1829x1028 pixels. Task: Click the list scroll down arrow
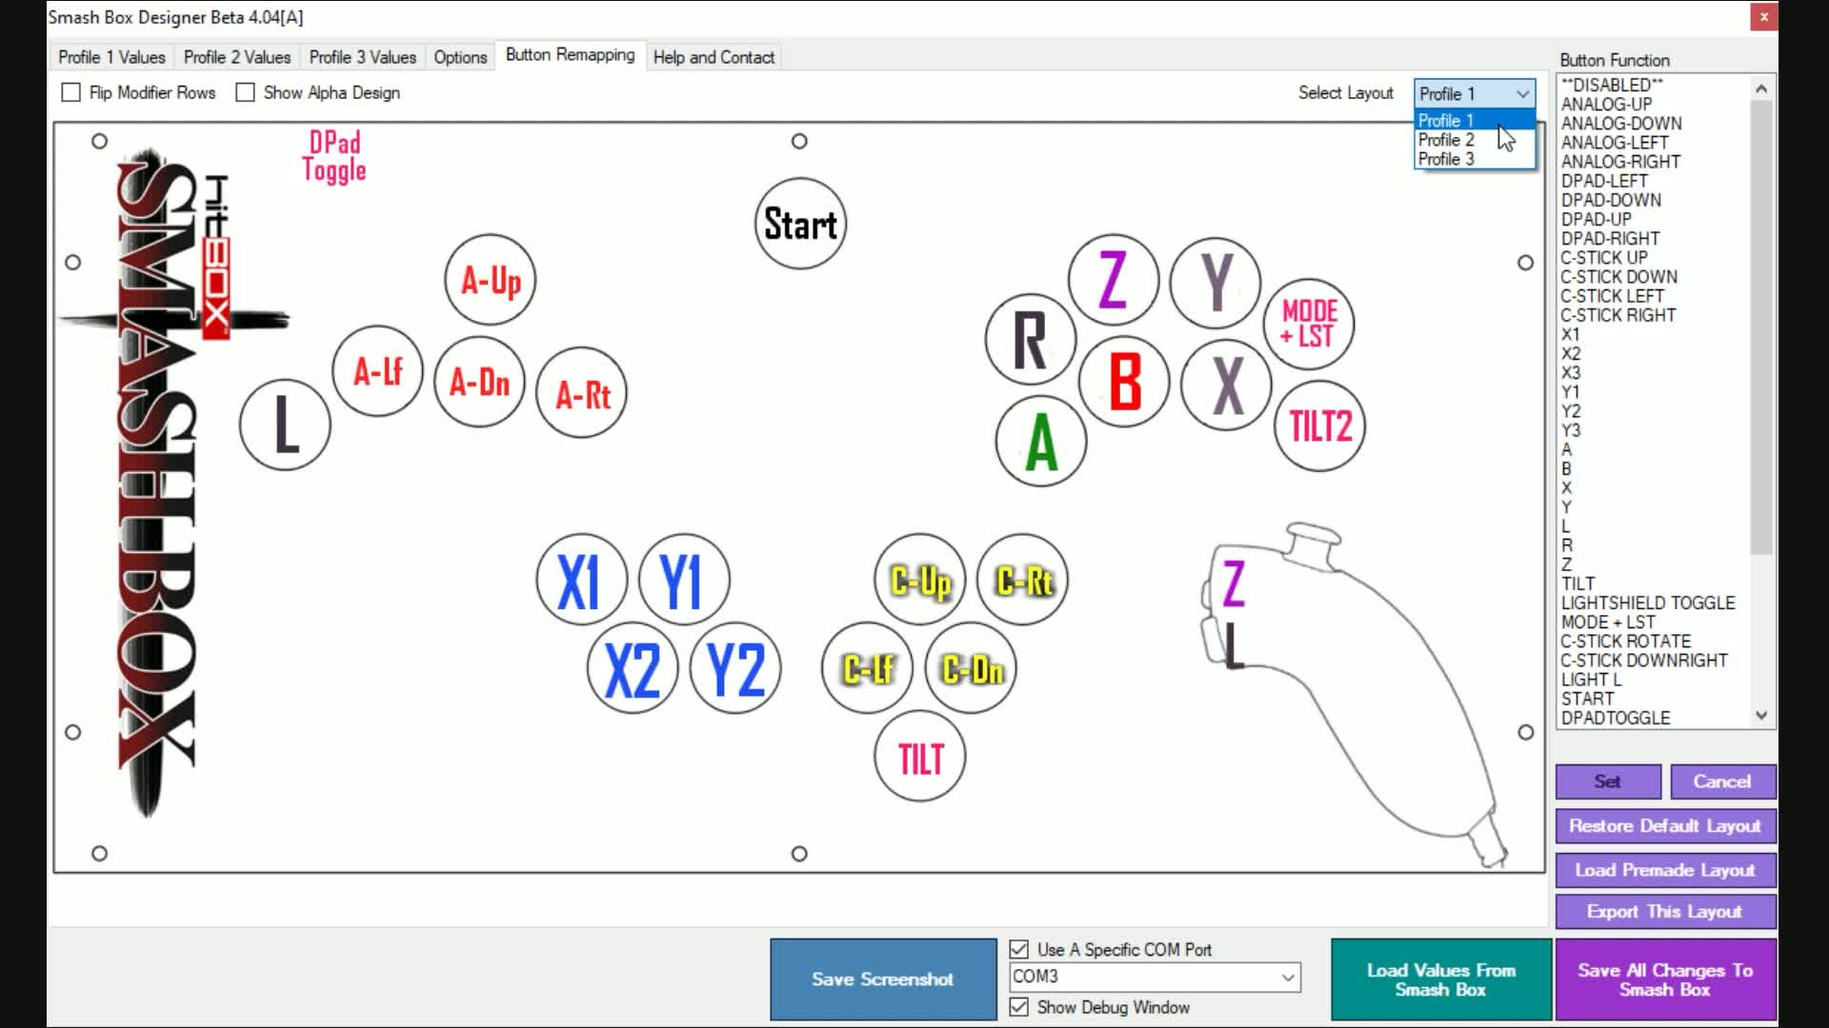coord(1761,716)
